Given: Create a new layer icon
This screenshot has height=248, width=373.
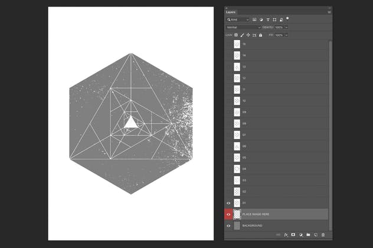Looking at the screenshot, I should (316, 234).
